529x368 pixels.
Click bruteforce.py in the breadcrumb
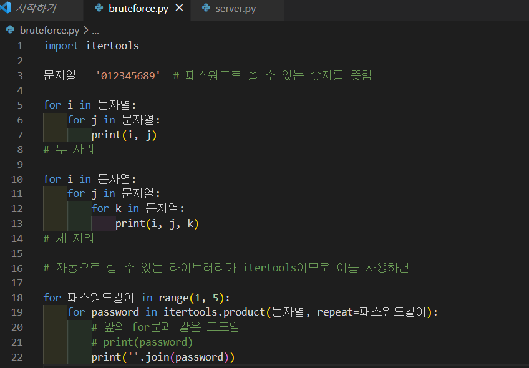50,31
